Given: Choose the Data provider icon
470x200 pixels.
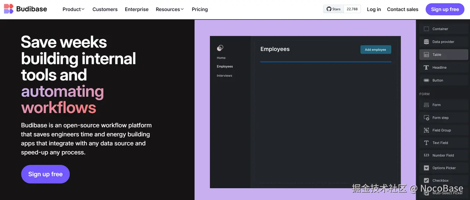Looking at the screenshot, I should point(426,42).
